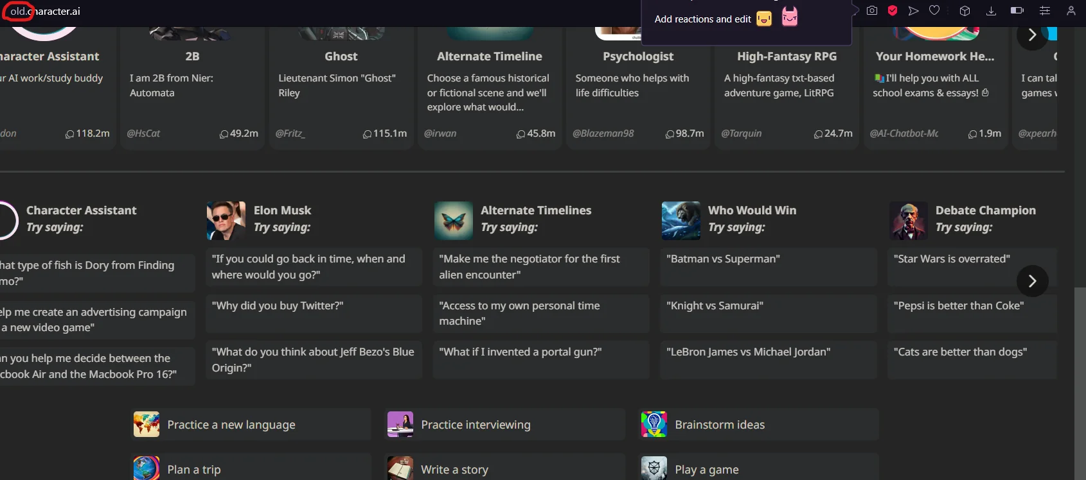
Task: Click the Who Would Win lion avatar
Action: [681, 221]
